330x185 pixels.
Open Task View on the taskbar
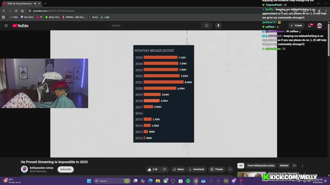click(x=135, y=181)
